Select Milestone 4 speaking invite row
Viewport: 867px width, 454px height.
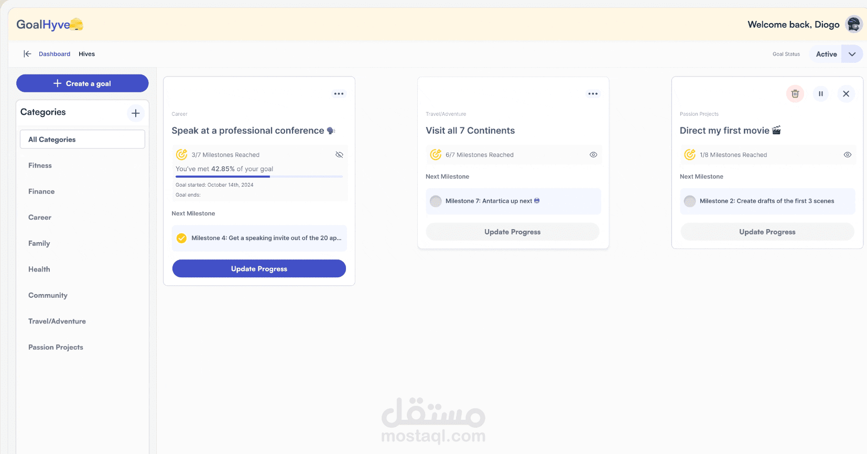coord(259,238)
